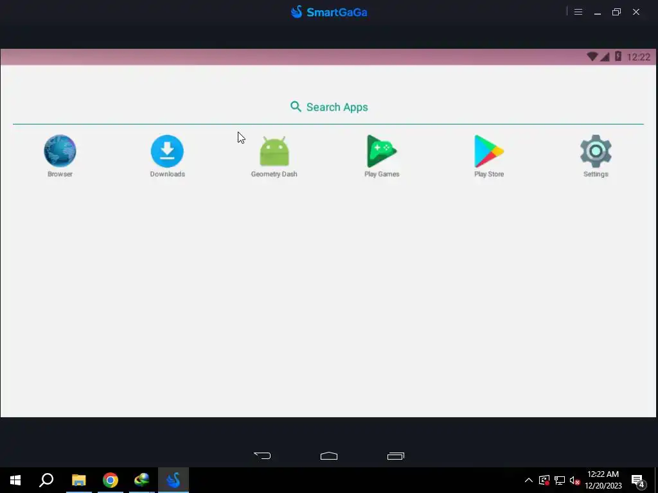Open Google Chrome from taskbar

[111, 480]
